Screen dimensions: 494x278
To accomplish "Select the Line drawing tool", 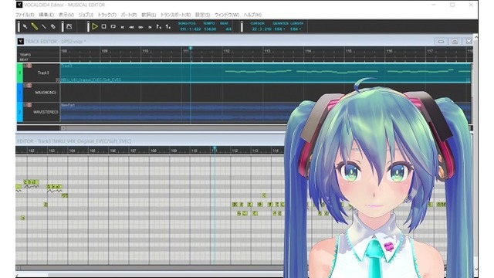I will (44, 27).
